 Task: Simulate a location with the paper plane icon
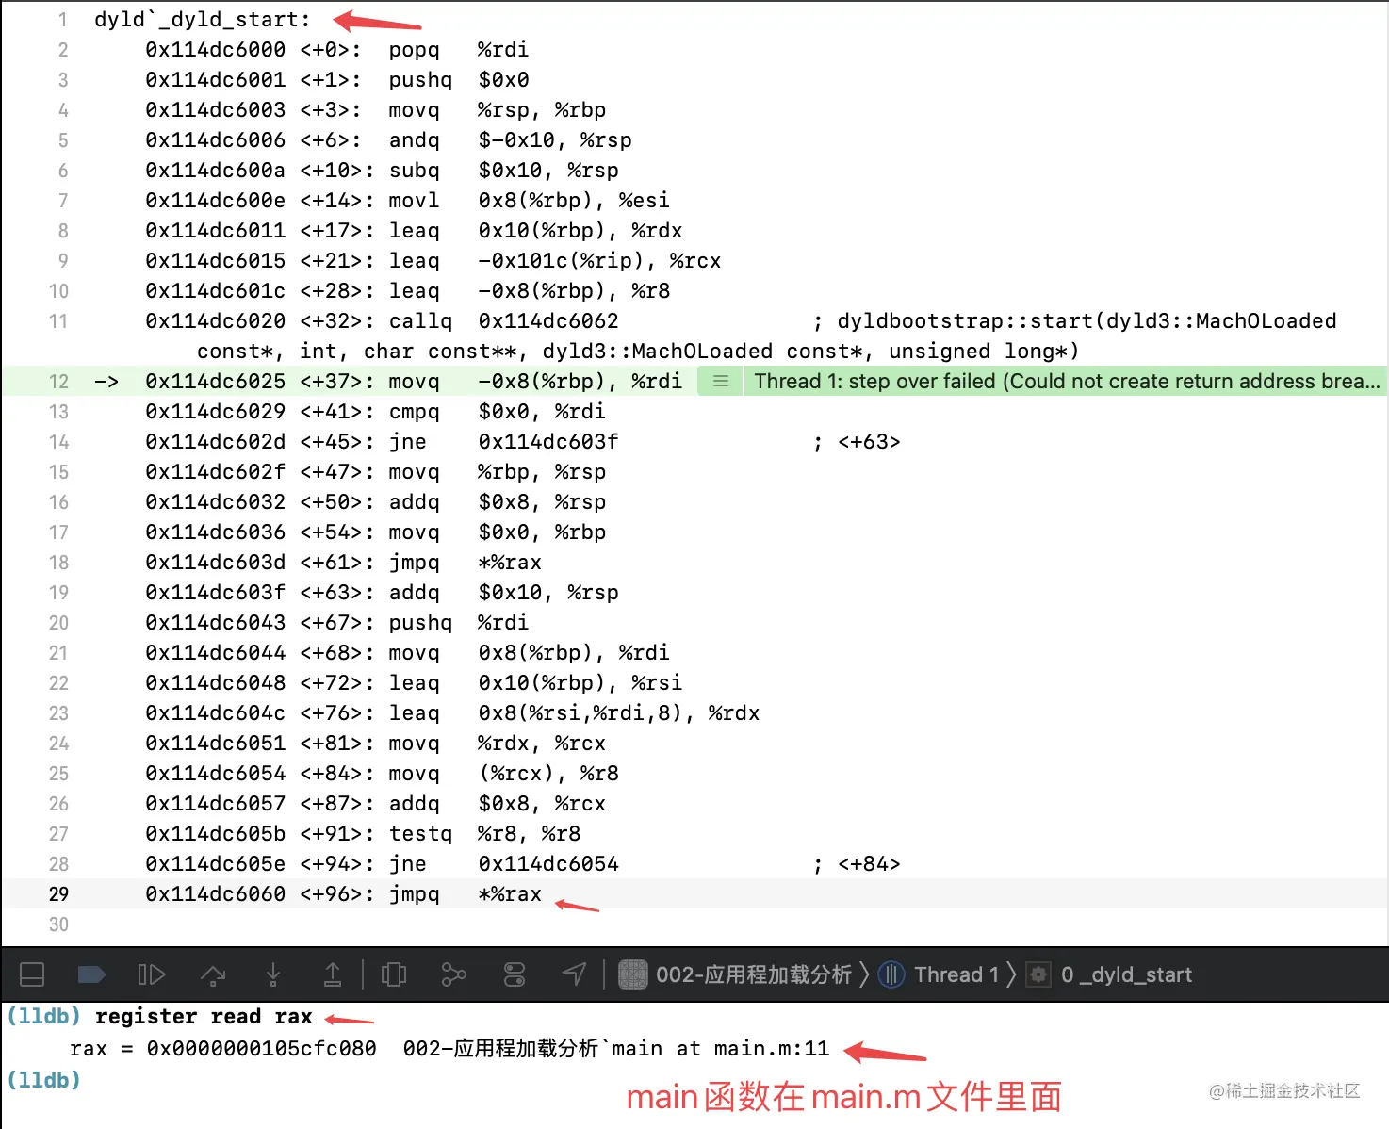(x=574, y=974)
